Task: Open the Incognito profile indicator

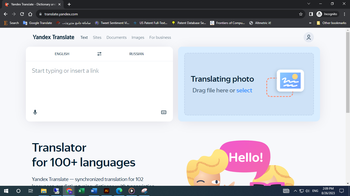Action: (328, 14)
